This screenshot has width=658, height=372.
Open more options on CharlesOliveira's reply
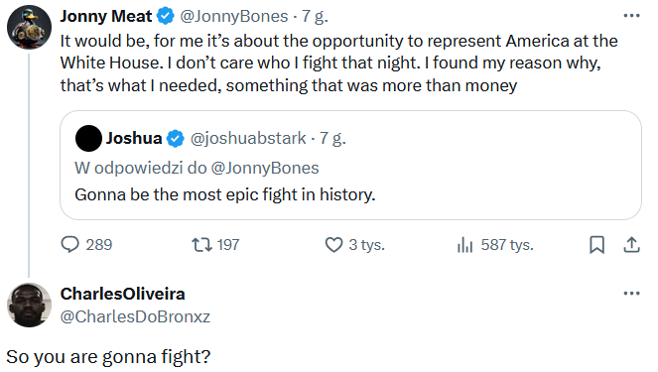tap(631, 294)
